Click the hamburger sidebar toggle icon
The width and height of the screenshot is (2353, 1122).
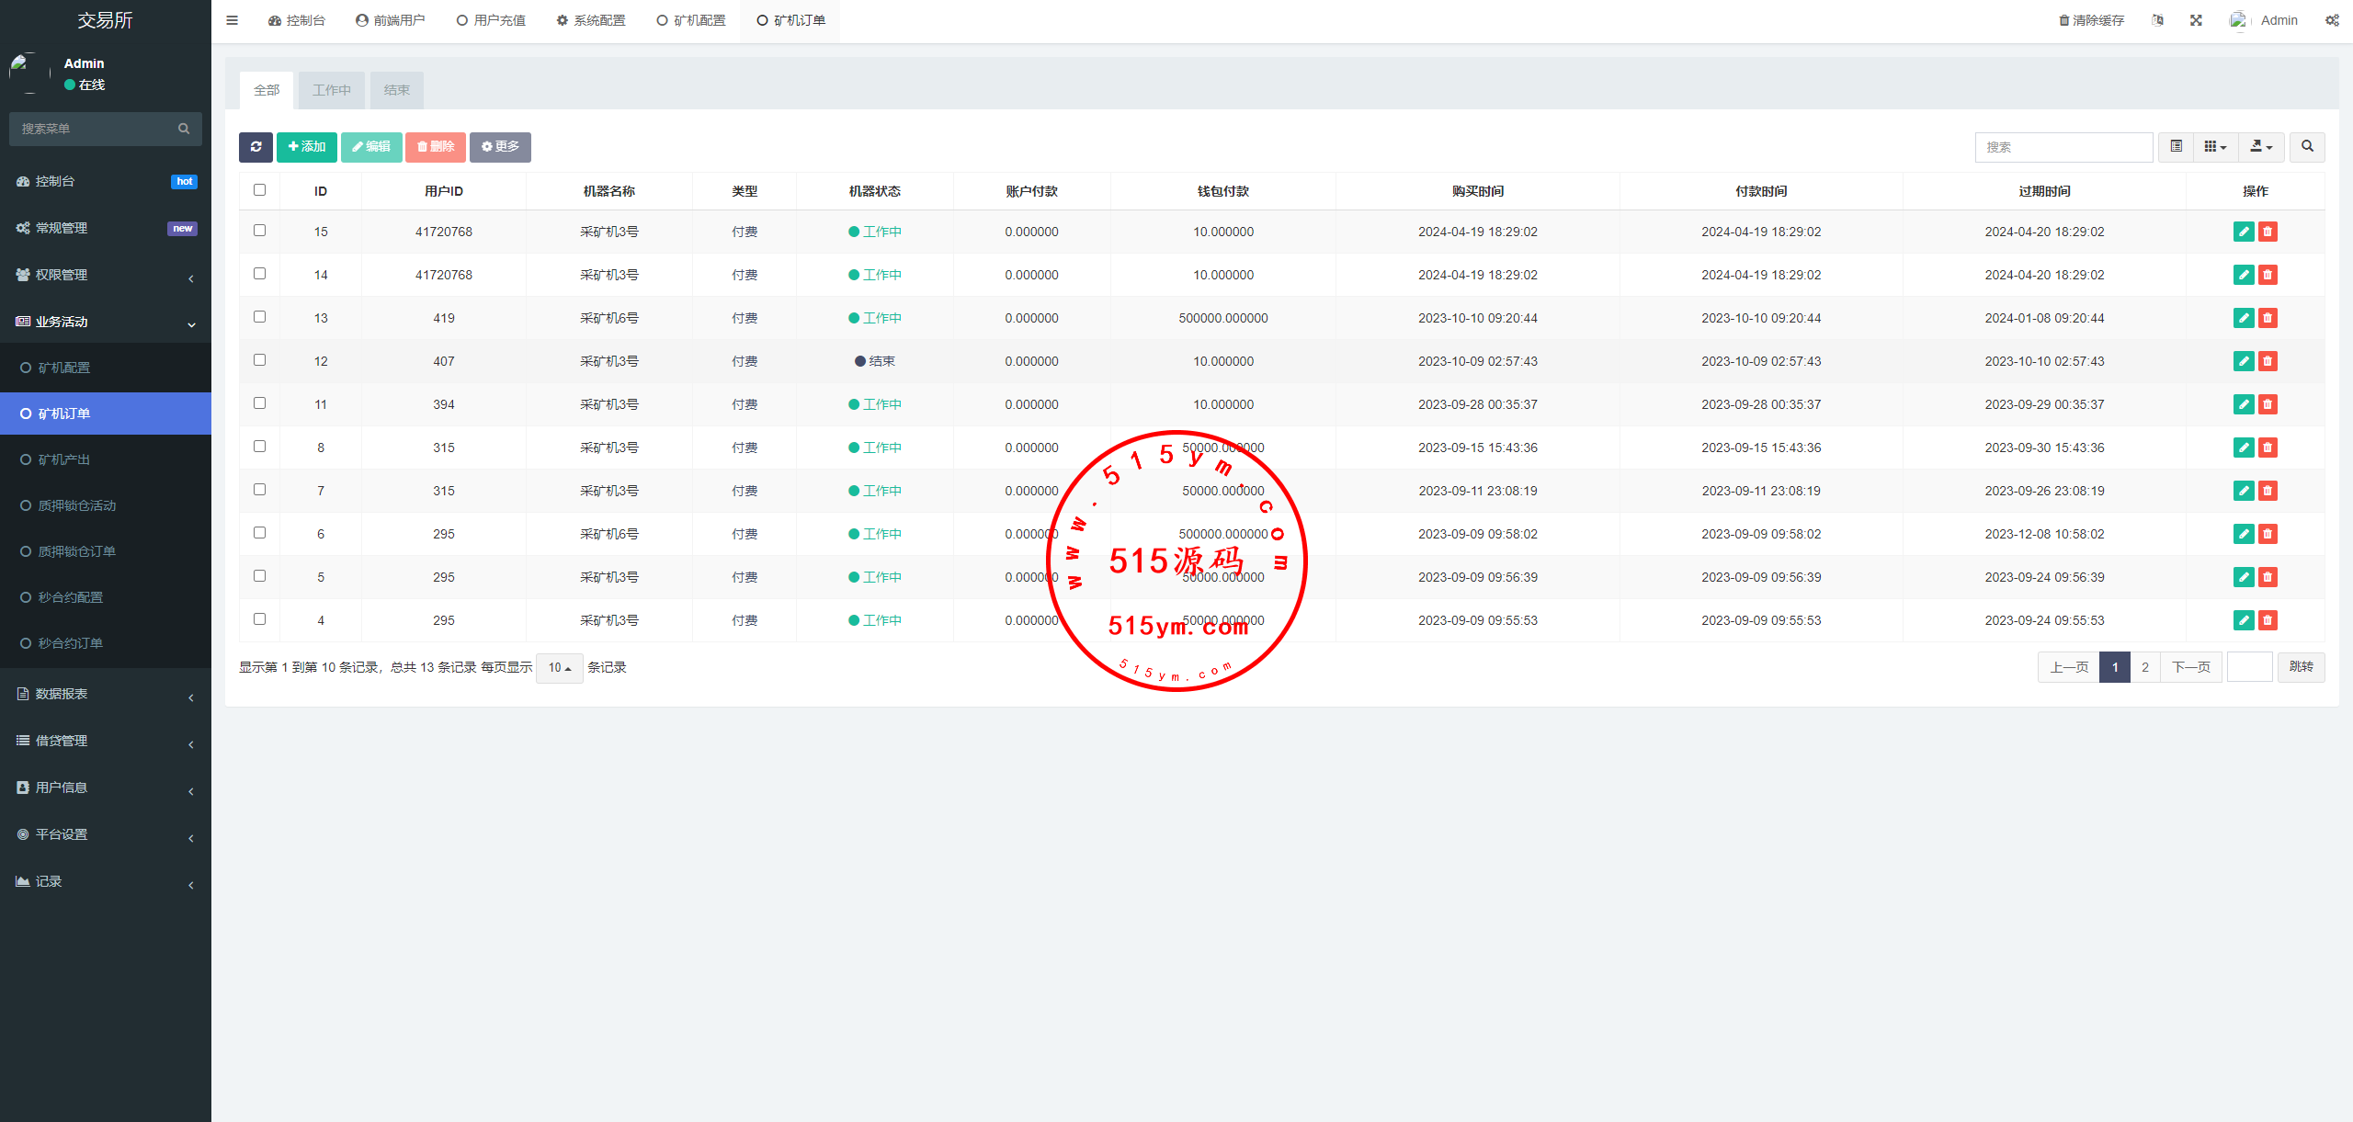[232, 20]
